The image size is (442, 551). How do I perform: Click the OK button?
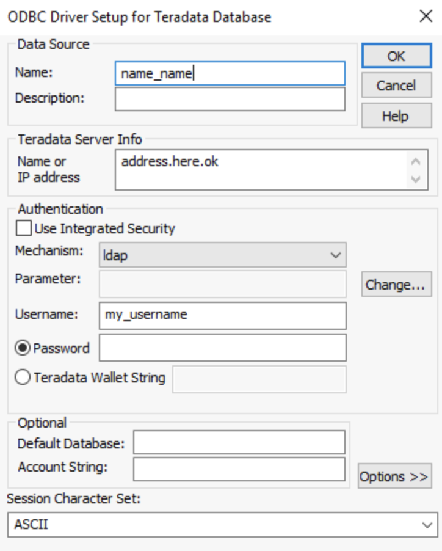[396, 56]
